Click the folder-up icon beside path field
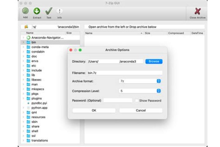220x147 pixels. (26, 27)
